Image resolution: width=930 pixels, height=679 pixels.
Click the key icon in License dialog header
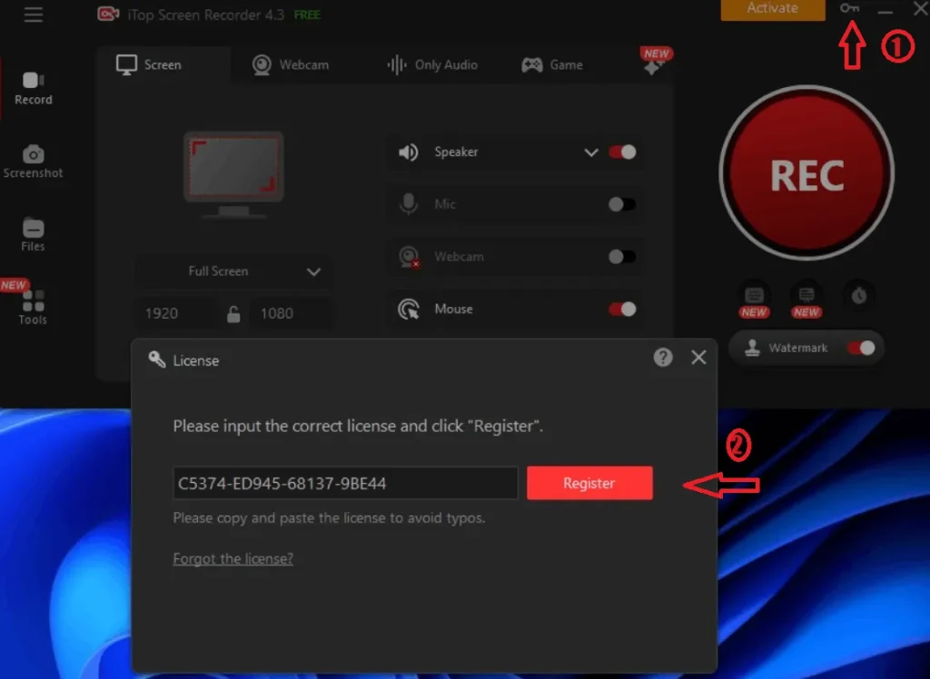156,359
